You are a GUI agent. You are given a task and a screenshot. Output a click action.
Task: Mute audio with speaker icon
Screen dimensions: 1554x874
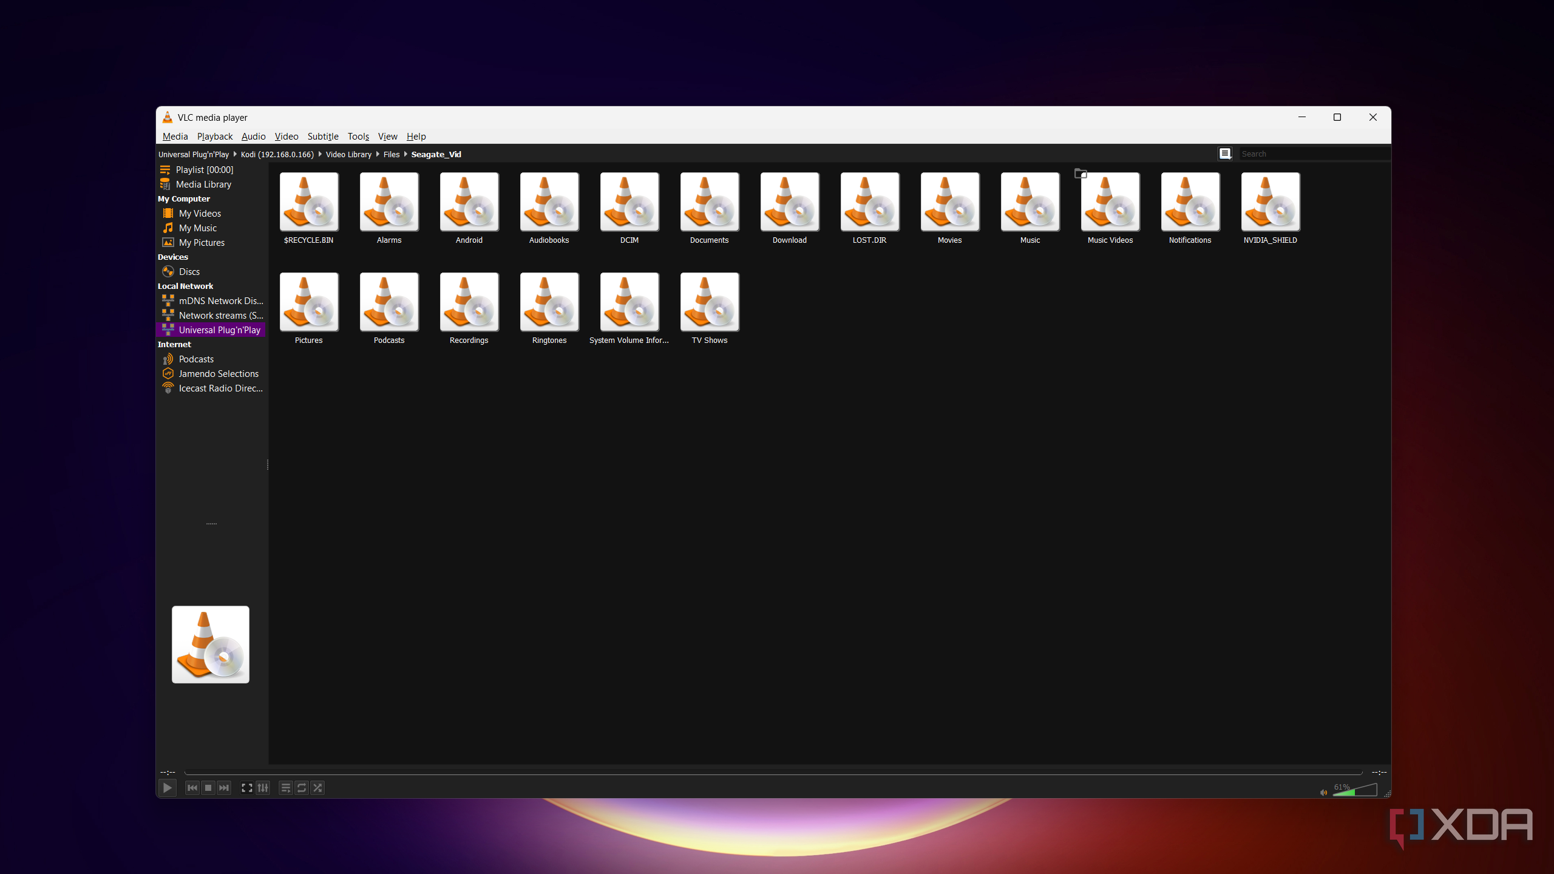pyautogui.click(x=1323, y=792)
